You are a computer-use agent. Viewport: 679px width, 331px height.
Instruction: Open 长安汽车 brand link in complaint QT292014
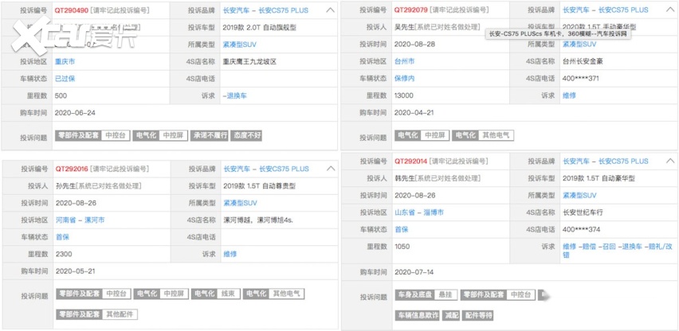(576, 162)
